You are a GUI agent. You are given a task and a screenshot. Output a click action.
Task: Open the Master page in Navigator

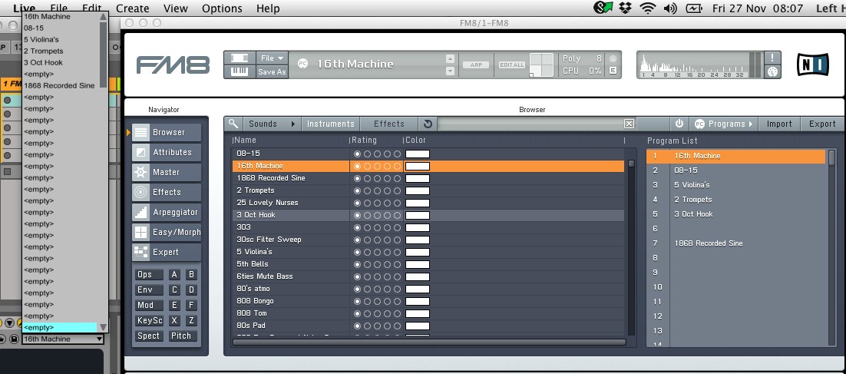[x=166, y=172]
